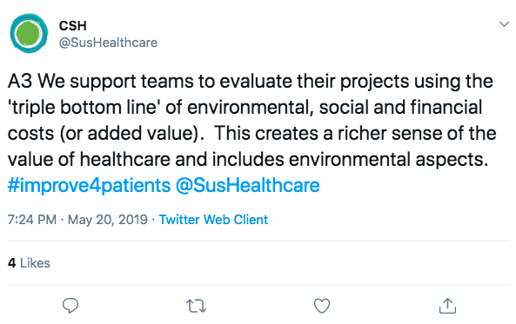Click the May 20, 2019 date
The image size is (516, 324).
108,220
